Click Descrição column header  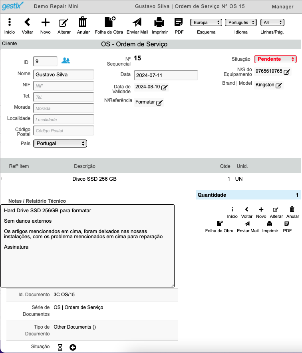85,166
